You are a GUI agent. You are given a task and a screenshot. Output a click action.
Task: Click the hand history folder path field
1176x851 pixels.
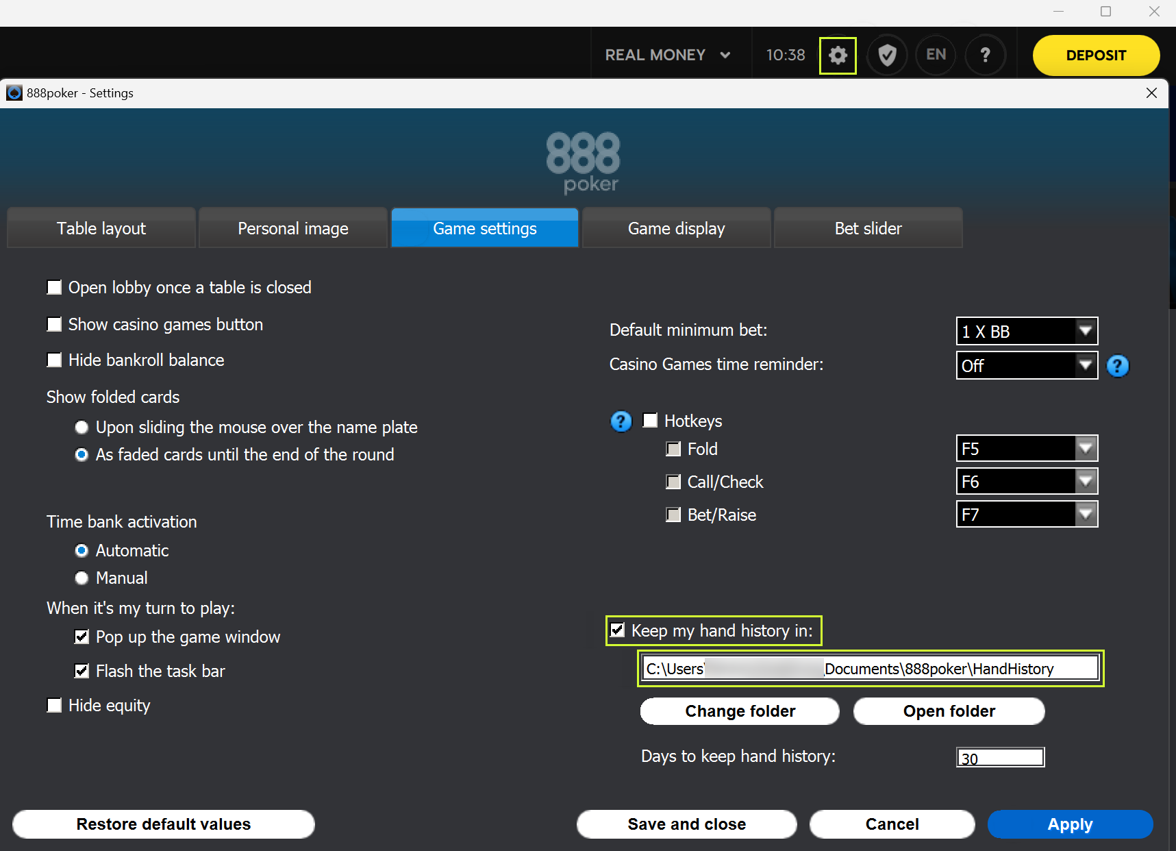click(871, 668)
